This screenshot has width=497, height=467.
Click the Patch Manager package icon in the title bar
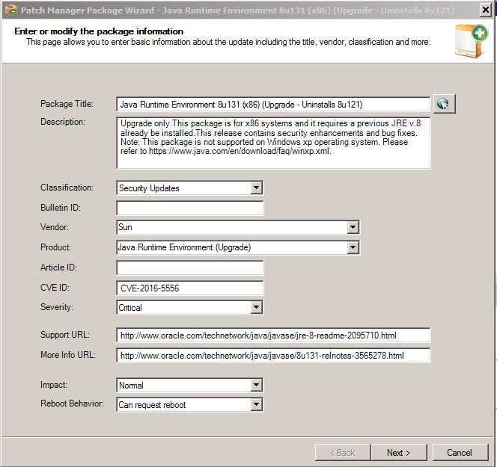11,10
